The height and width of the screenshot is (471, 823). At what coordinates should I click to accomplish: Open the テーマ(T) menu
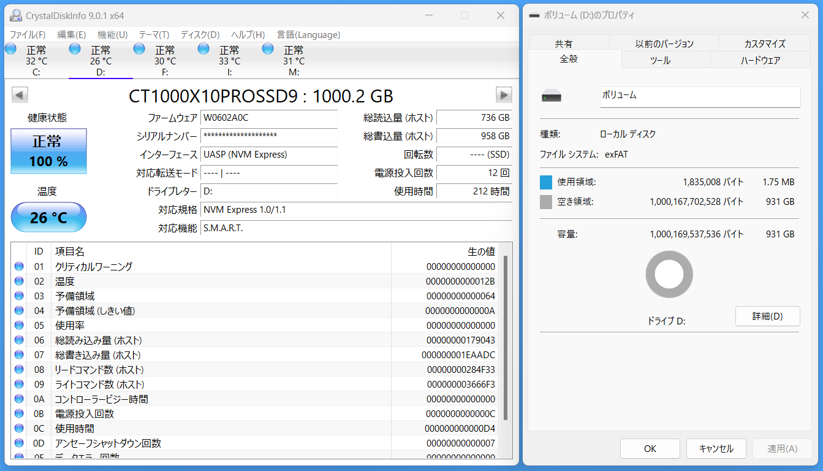click(x=154, y=34)
